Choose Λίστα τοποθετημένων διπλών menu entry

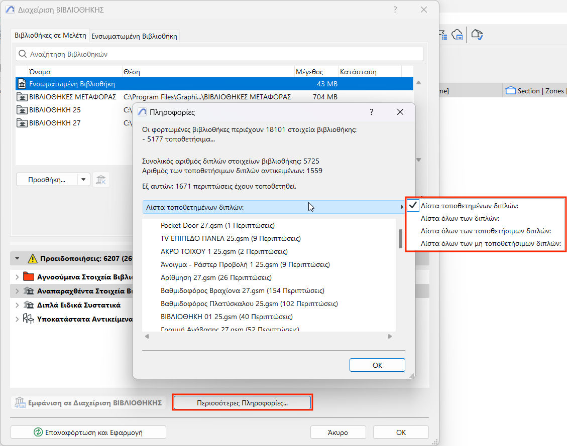(485, 206)
